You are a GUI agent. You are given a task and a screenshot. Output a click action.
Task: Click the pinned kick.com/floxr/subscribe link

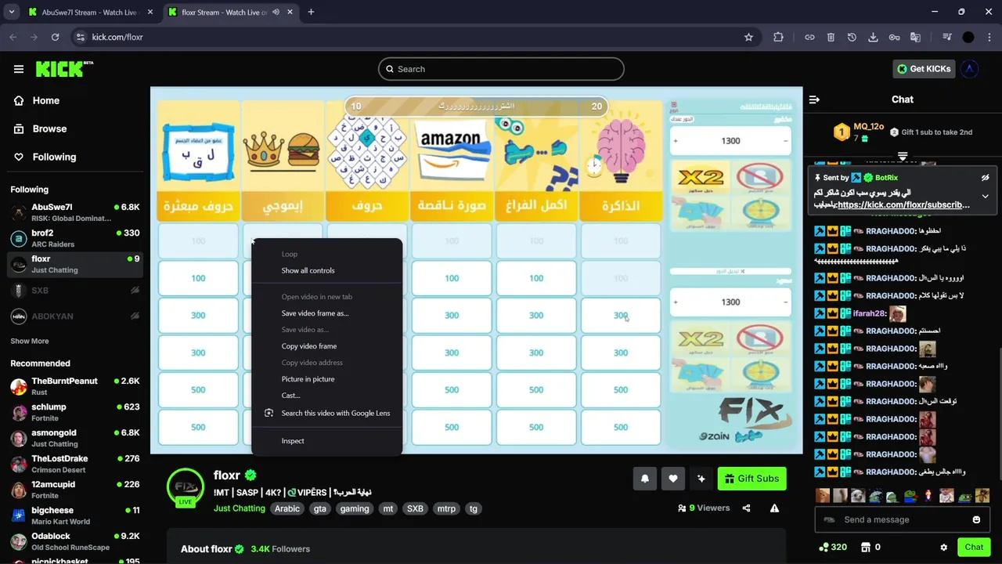tap(903, 205)
